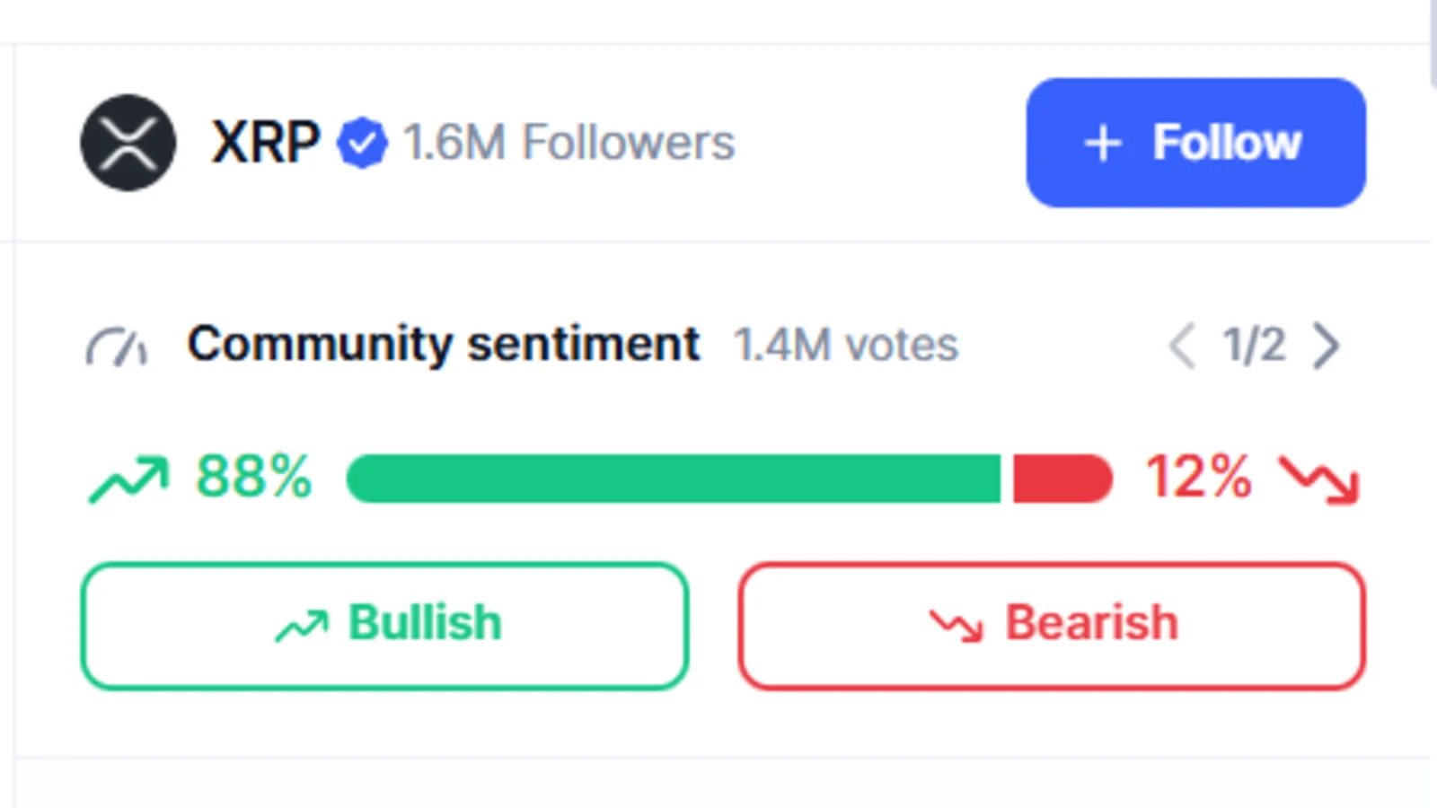Click the green upward trend arrow beside 88%

click(x=128, y=479)
